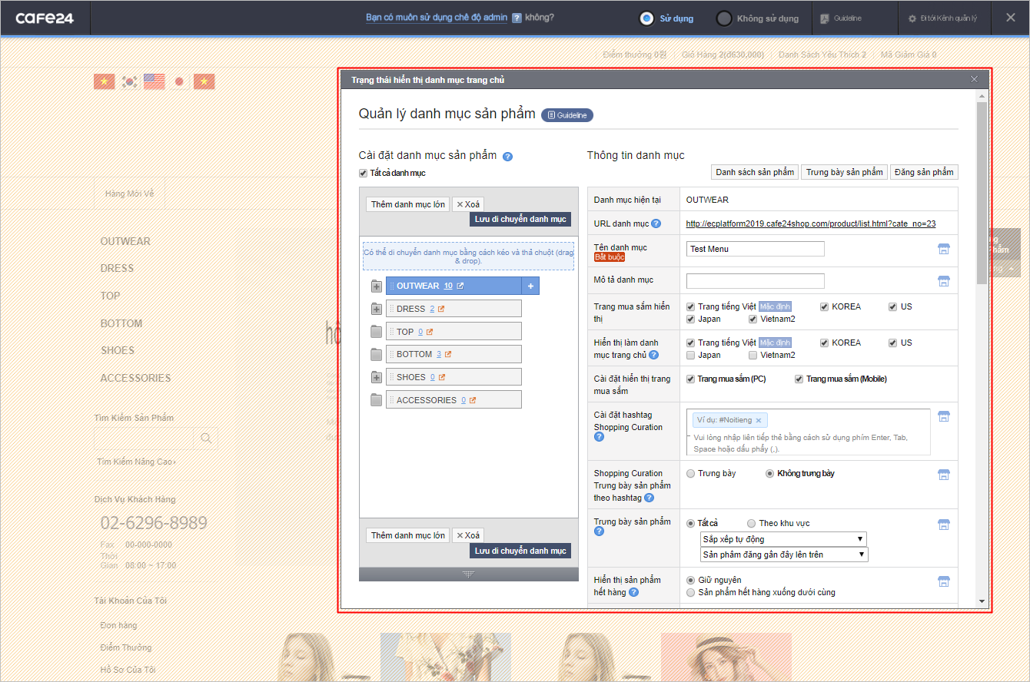Screen dimensions: 1030x682
Task: Click the United States flag icon
Action: coord(154,81)
